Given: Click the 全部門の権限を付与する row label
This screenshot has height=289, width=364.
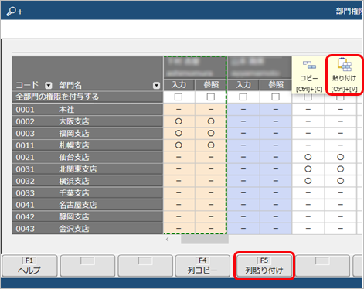Looking at the screenshot, I should tap(57, 97).
